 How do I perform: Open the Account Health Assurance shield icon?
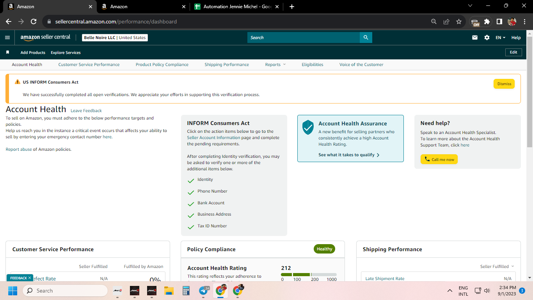[308, 127]
